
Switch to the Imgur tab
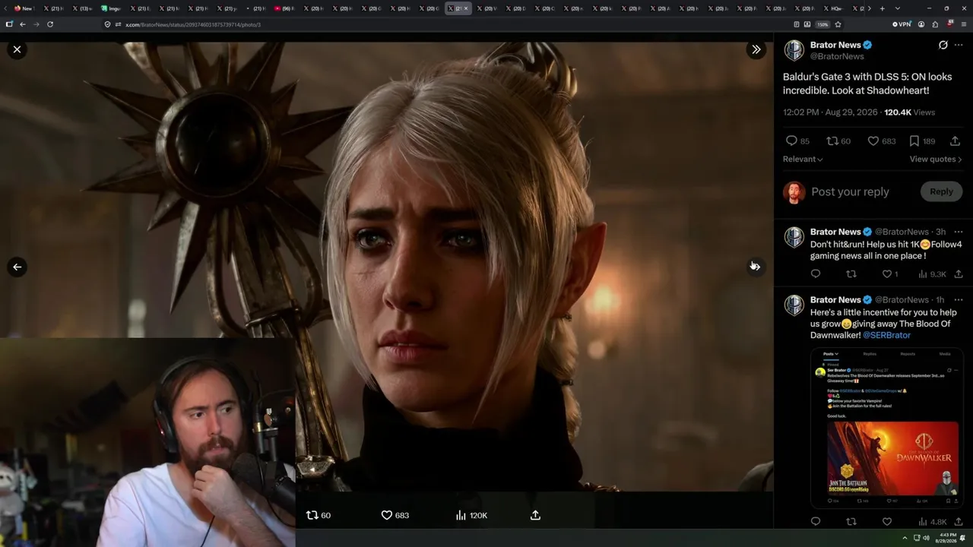tap(111, 8)
